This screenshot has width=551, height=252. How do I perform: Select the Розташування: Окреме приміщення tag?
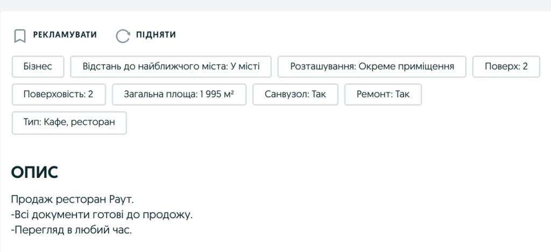tap(372, 67)
